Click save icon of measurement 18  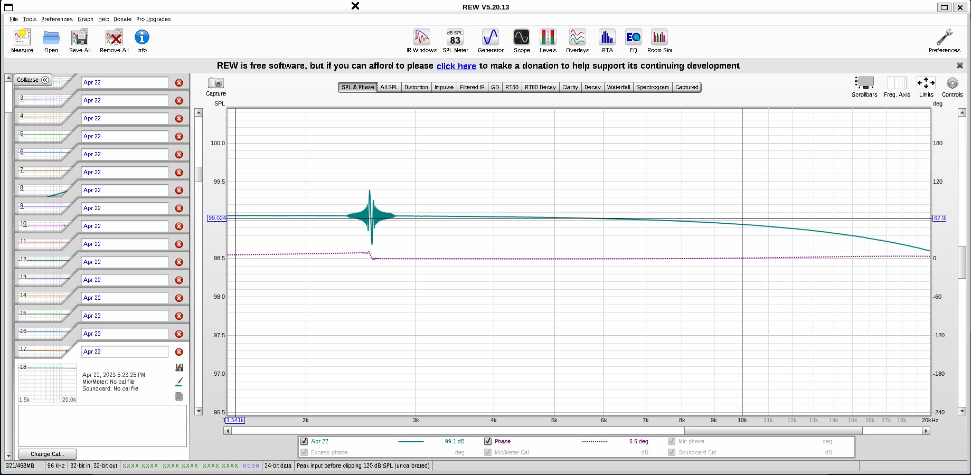[x=179, y=367]
